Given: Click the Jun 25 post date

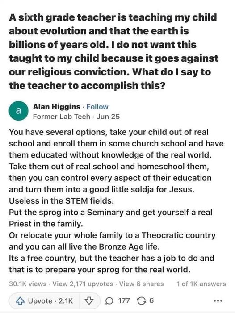Looking at the screenshot, I should tap(108, 117).
